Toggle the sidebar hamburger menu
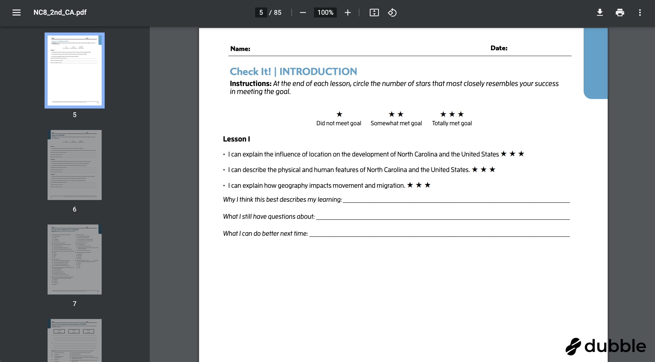The width and height of the screenshot is (655, 362). coord(17,12)
